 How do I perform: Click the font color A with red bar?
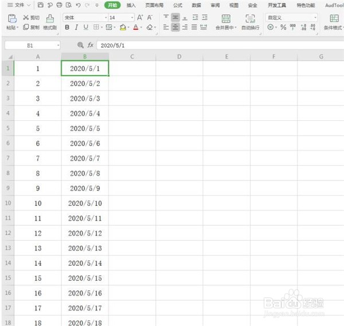coord(136,27)
